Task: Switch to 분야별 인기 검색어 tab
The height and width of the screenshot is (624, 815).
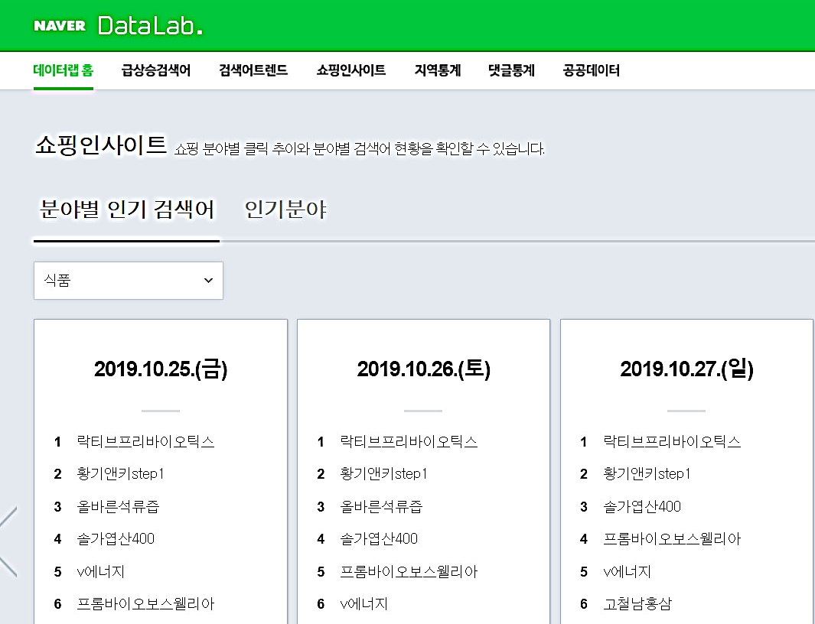Action: [x=127, y=210]
